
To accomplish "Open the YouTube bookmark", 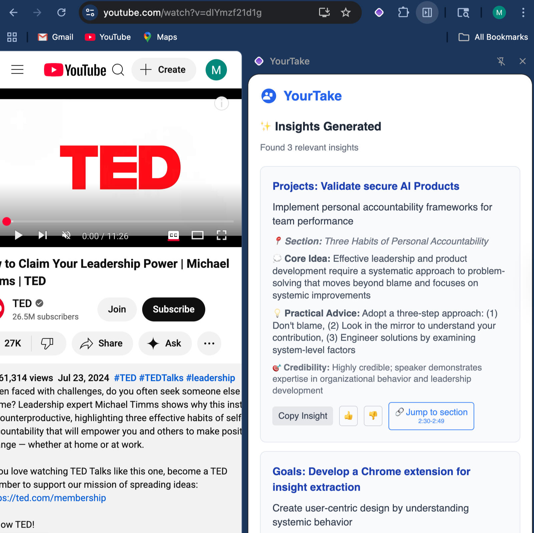I will click(108, 37).
